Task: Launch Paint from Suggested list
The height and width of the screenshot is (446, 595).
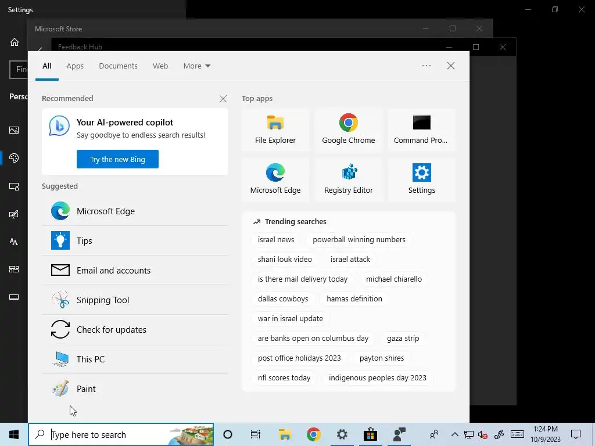Action: pyautogui.click(x=135, y=389)
